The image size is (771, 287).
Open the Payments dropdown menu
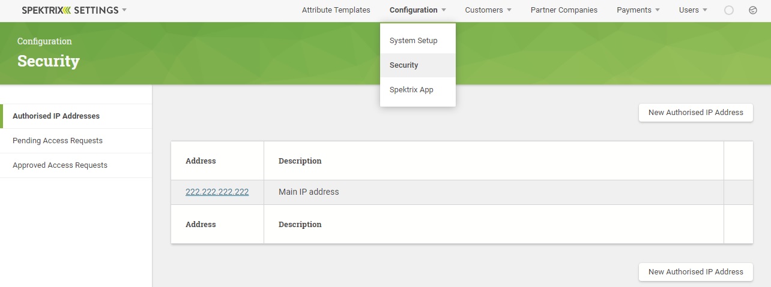tap(638, 10)
